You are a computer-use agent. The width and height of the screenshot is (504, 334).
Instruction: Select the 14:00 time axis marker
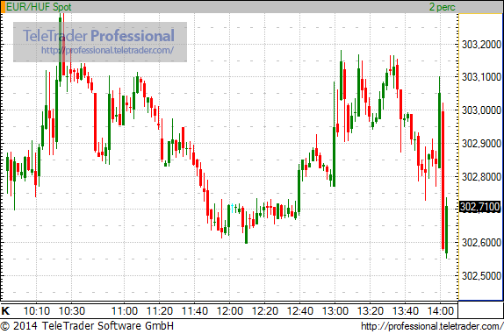[441, 311]
